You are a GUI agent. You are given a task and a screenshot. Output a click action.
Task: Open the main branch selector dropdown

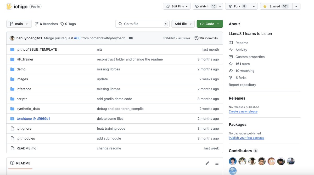click(x=19, y=24)
